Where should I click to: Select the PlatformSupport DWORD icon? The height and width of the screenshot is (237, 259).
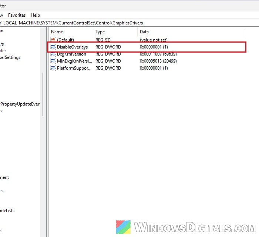point(53,68)
